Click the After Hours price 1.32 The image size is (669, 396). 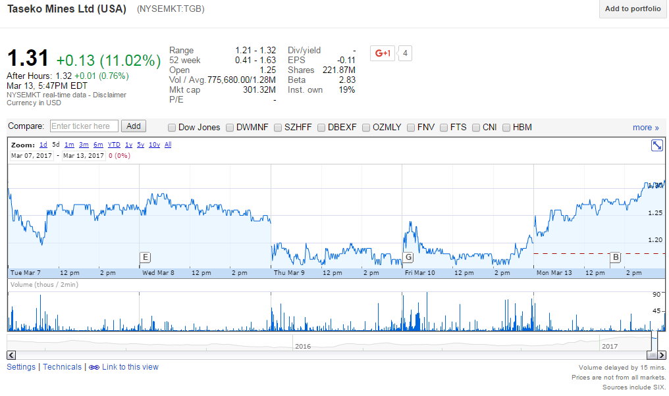(64, 76)
